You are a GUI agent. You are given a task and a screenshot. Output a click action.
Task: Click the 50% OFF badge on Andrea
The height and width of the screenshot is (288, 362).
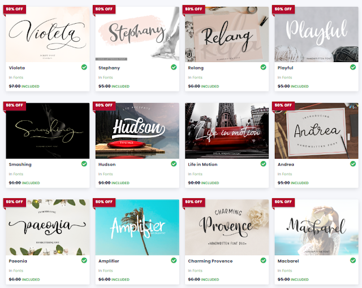(283, 105)
